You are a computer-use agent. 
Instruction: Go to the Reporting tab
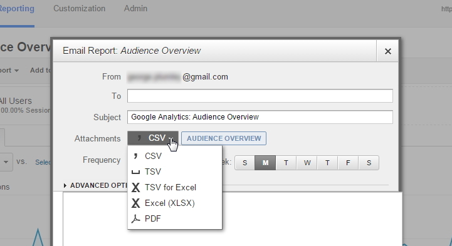click(x=17, y=9)
